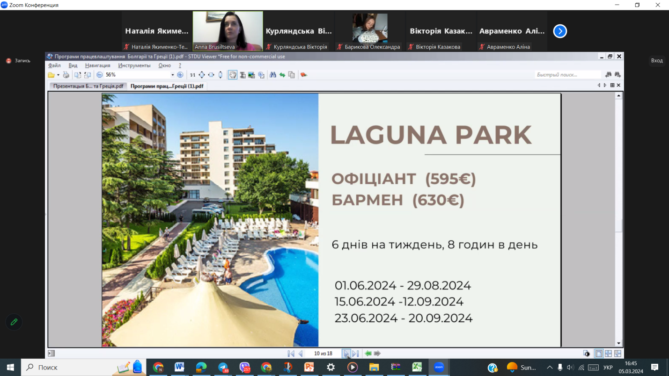Find the next quick search match
669x376 pixels.
click(x=618, y=75)
